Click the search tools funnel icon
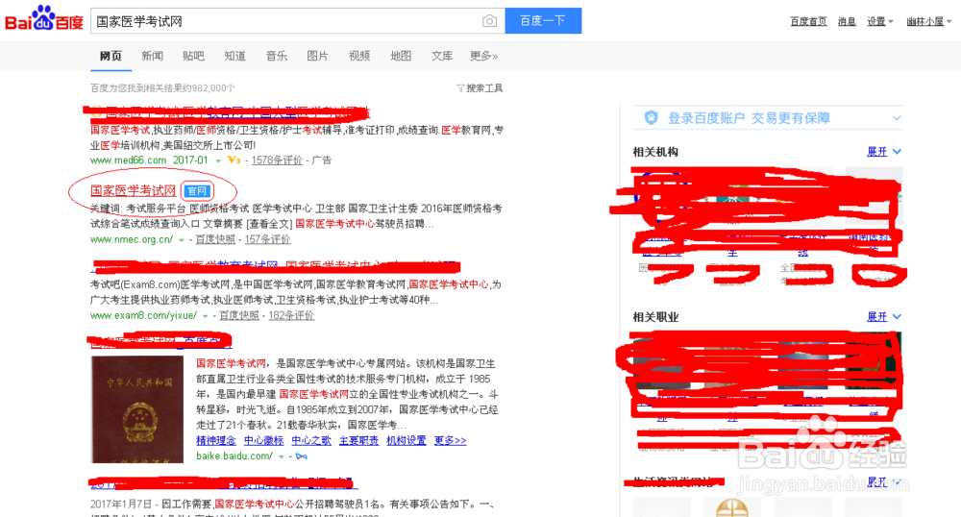Image resolution: width=961 pixels, height=517 pixels. (x=460, y=88)
